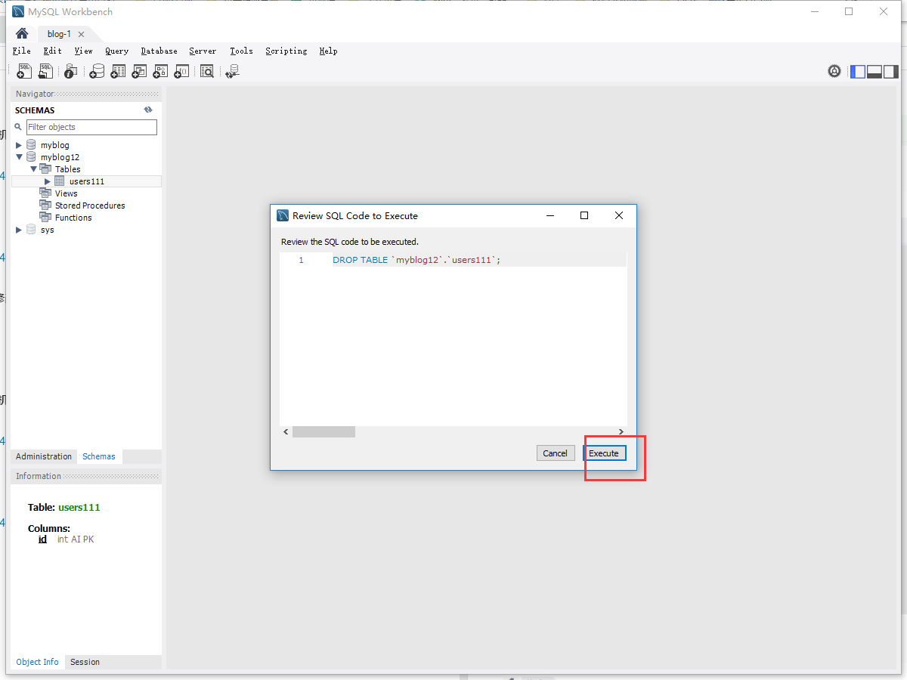Close the Review SQL Code dialog
The width and height of the screenshot is (907, 680).
pos(619,215)
